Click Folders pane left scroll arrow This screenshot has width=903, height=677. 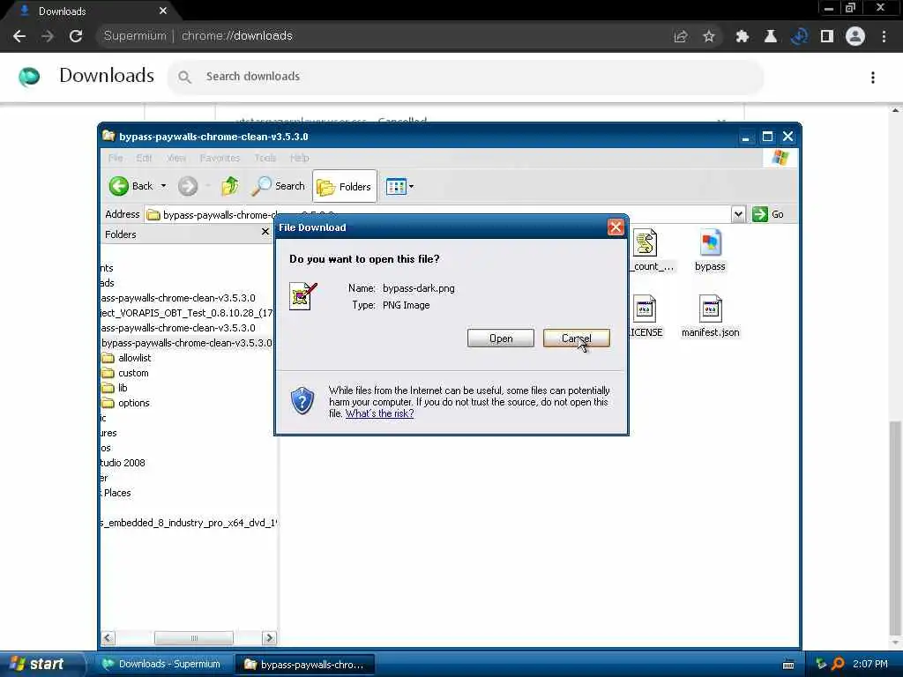(x=108, y=638)
